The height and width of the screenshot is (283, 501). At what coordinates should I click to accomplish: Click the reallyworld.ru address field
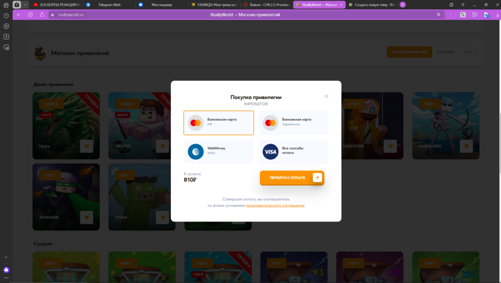[x=71, y=15]
